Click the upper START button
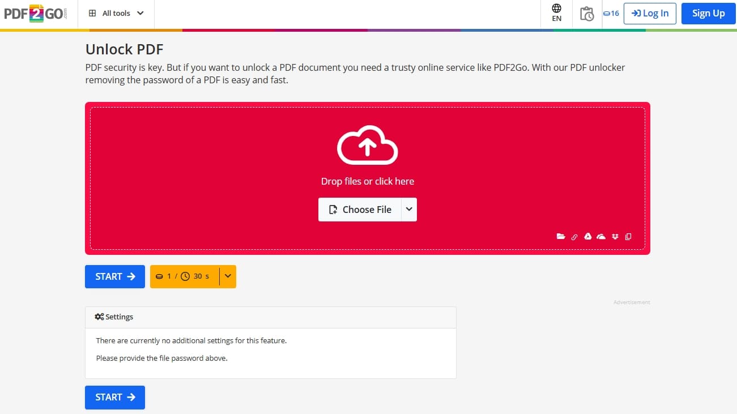Viewport: 737px width, 414px height. 115,276
